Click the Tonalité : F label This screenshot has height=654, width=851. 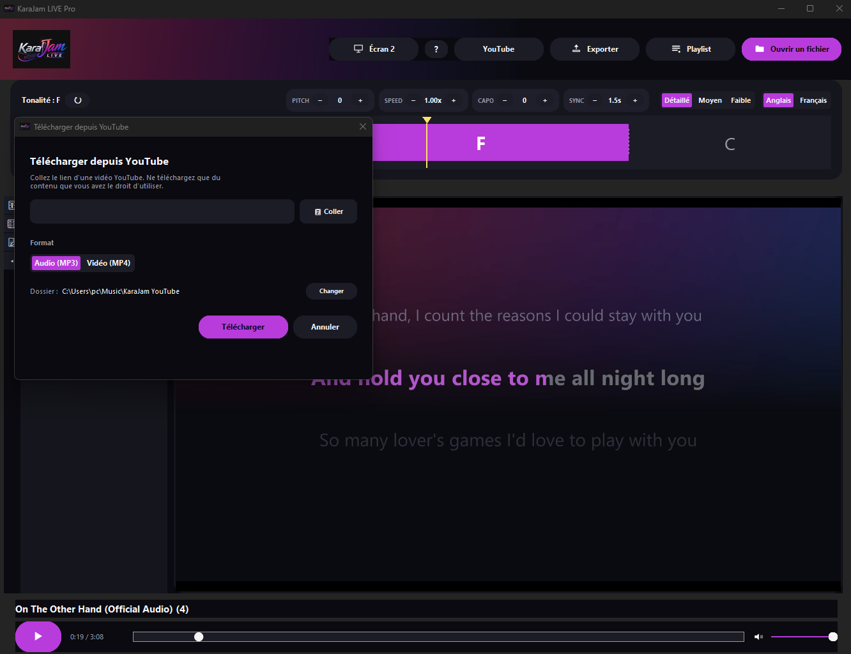41,100
